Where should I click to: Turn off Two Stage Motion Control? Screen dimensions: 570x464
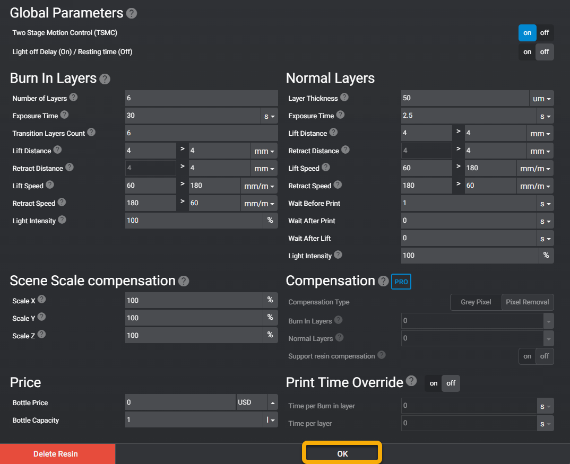click(545, 32)
